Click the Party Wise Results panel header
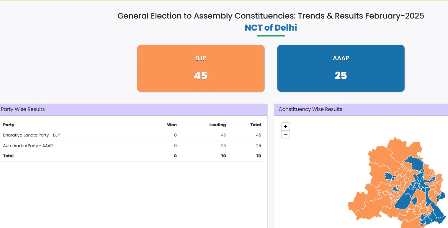Image resolution: width=448 pixels, height=228 pixels. (23, 109)
